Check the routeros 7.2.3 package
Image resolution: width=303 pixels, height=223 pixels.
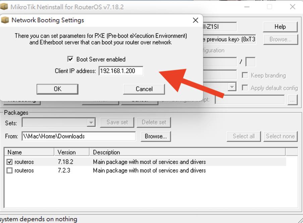[x=10, y=171]
